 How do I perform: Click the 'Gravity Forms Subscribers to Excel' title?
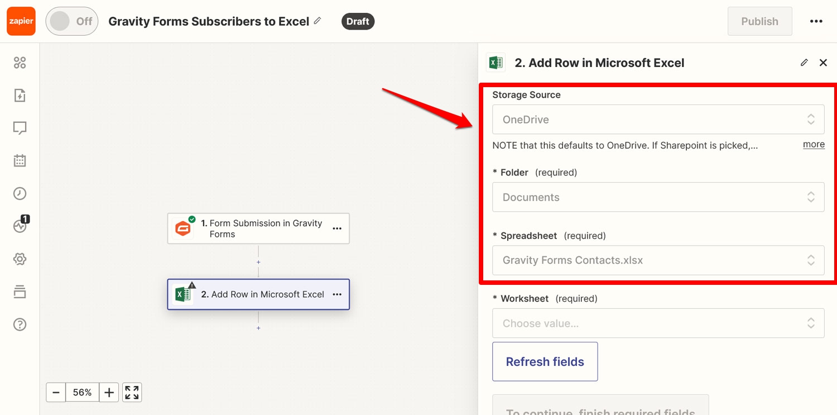coord(209,21)
